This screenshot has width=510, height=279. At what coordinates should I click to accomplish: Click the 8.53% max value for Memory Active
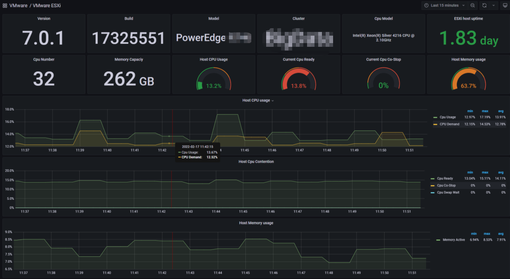pyautogui.click(x=487, y=240)
